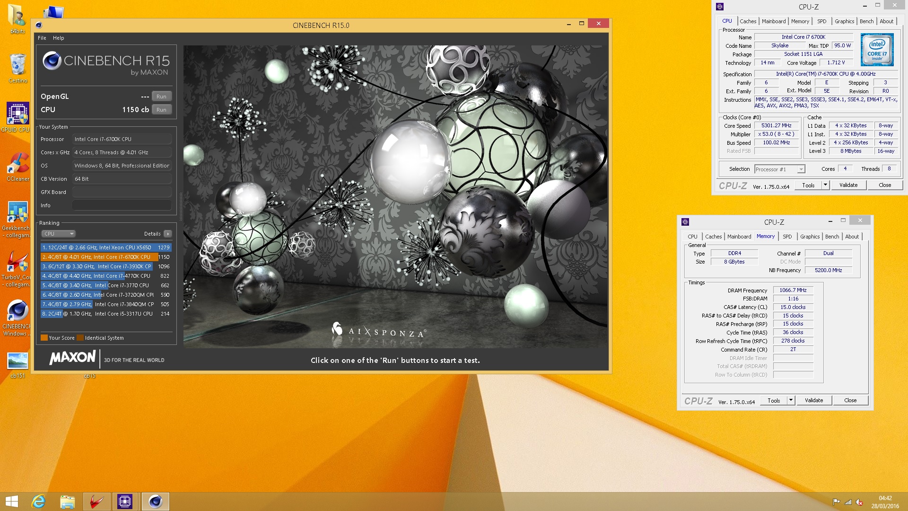Click Tools button in upper CPU-Z window
Image resolution: width=908 pixels, height=511 pixels.
pos(808,185)
